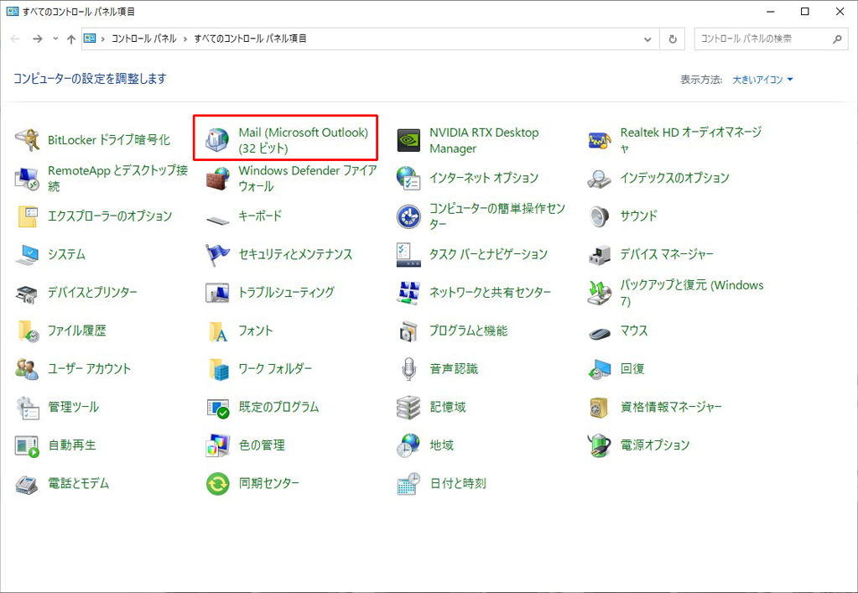The width and height of the screenshot is (858, 593).
Task: Open the Mail (Microsoft Outlook) icon
Action: (217, 140)
